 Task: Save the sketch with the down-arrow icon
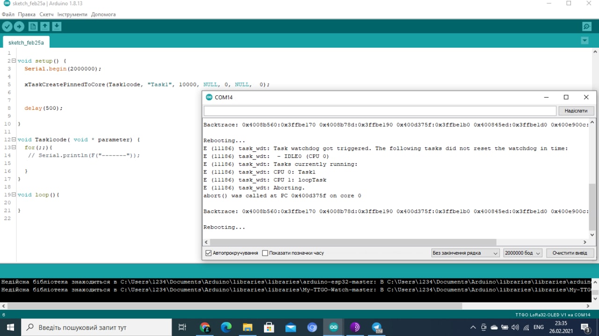[57, 27]
